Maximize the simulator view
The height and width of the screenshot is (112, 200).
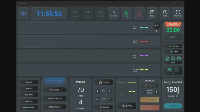pos(178,13)
